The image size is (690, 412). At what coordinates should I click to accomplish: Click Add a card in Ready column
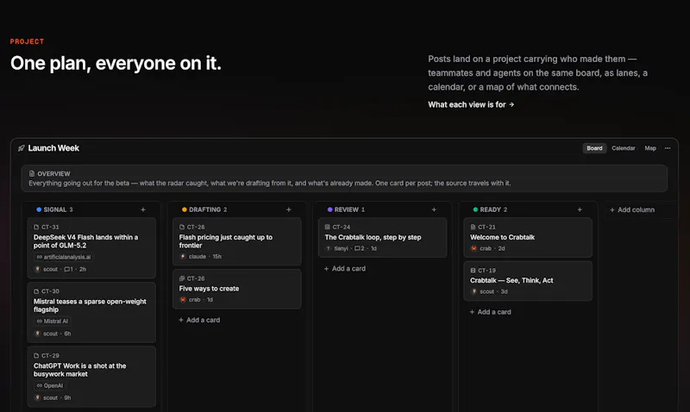pyautogui.click(x=490, y=312)
